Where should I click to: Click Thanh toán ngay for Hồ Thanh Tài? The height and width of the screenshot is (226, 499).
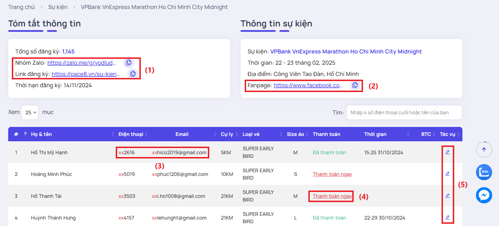(332, 196)
